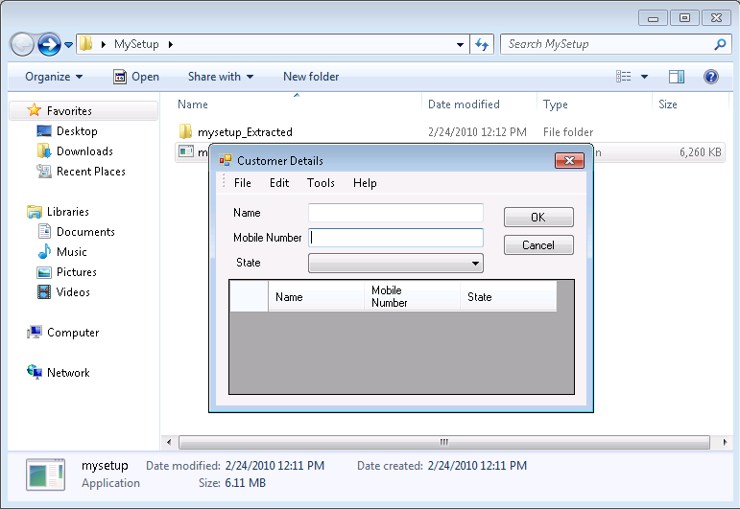Click the Customer Details dialog title icon
This screenshot has height=509, width=740.
point(226,160)
